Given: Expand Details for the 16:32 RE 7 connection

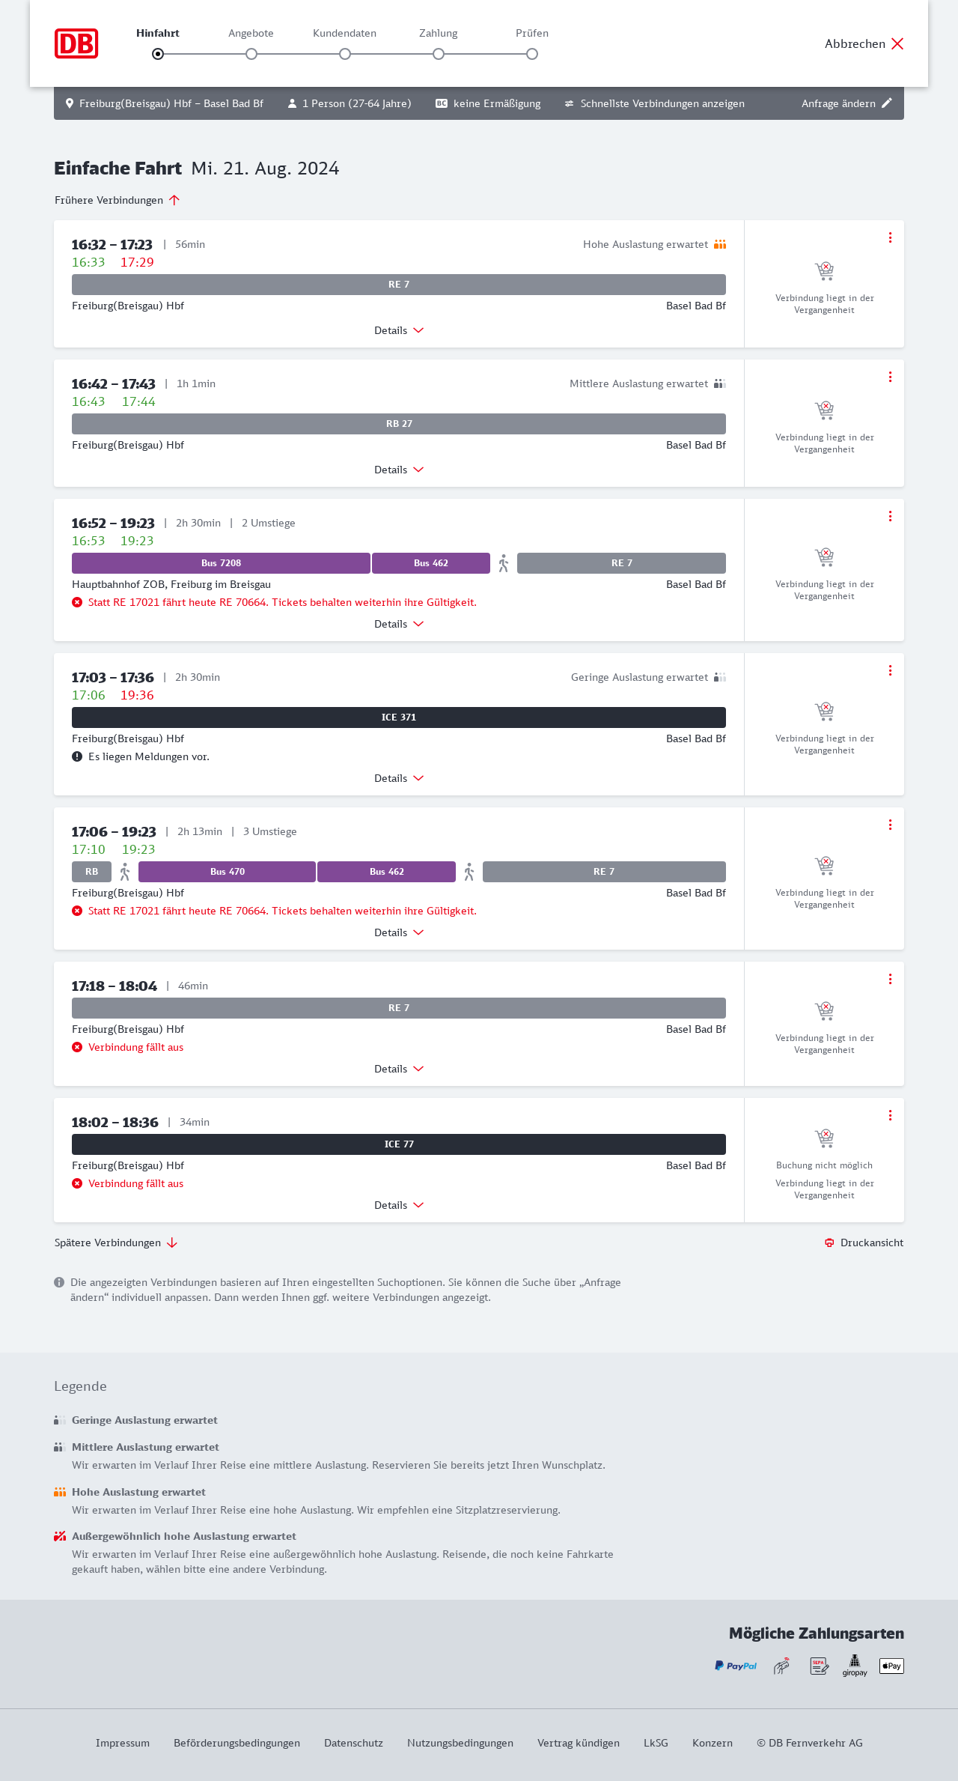Looking at the screenshot, I should tap(399, 330).
